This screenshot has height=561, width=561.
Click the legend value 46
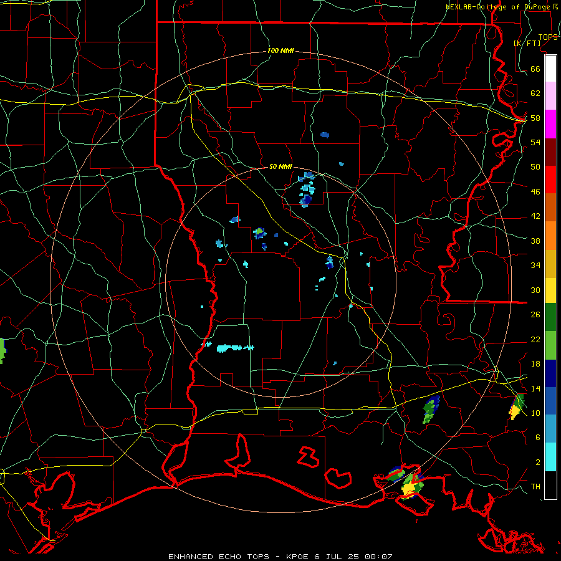535,191
